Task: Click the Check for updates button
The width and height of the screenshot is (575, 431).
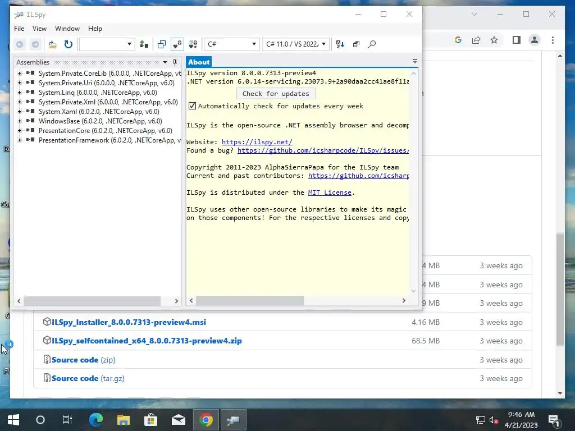Action: point(276,94)
